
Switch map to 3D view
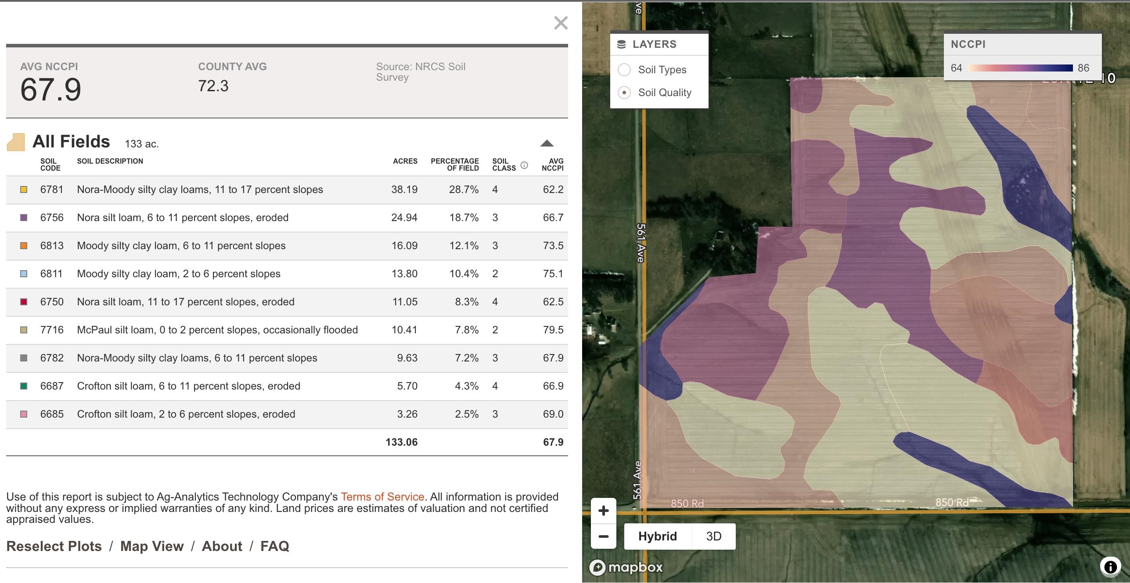click(713, 536)
